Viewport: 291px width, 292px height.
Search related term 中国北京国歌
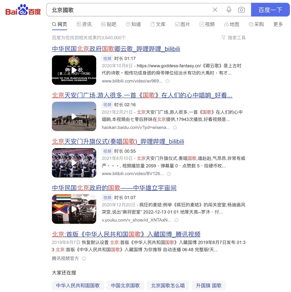coord(125,286)
